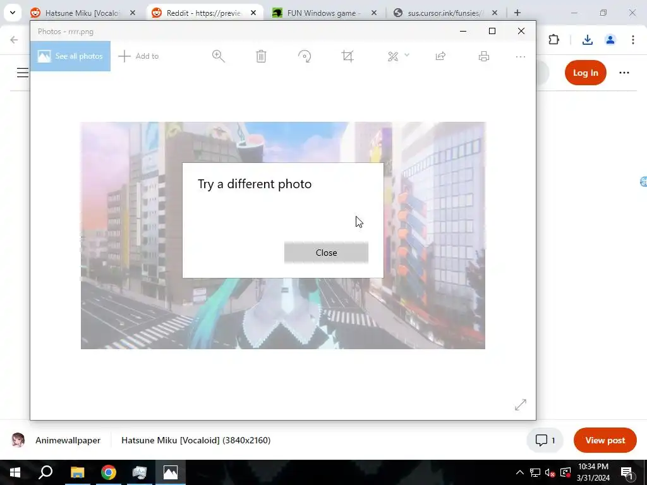Viewport: 647px width, 485px height.
Task: Open Chrome from taskbar
Action: (109, 472)
